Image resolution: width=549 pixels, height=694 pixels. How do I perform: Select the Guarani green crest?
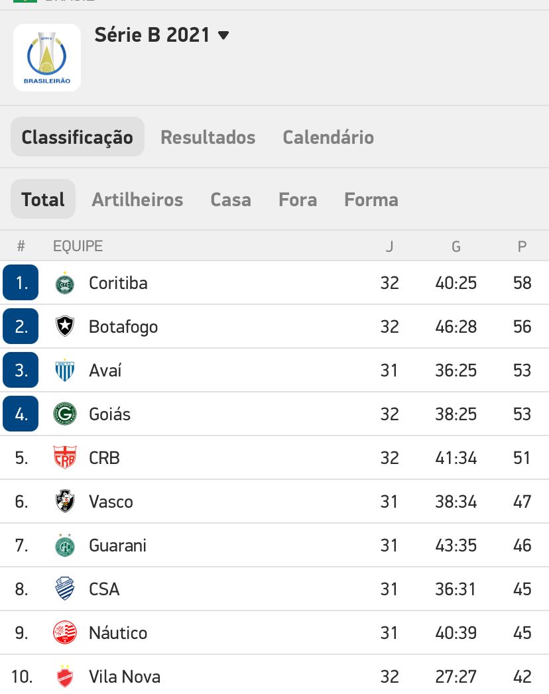coord(64,545)
